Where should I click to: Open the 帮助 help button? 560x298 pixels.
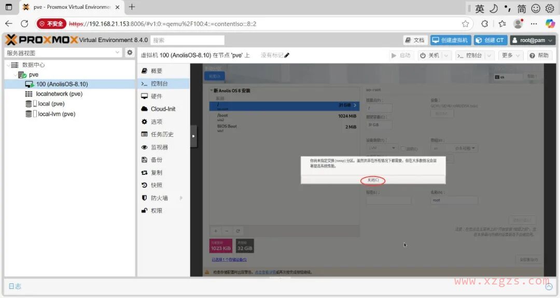coord(539,56)
